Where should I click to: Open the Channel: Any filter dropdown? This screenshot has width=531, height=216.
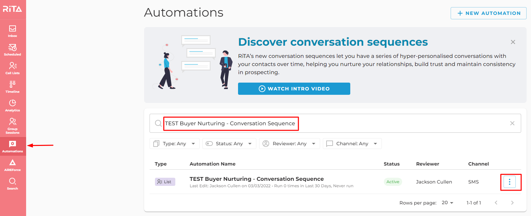click(x=352, y=144)
